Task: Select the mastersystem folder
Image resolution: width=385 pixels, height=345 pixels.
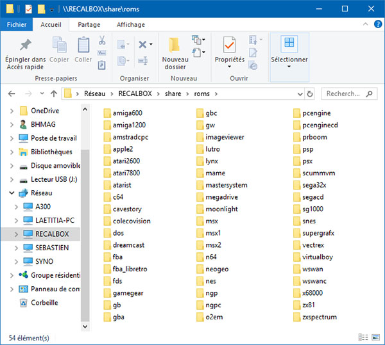Action: pyautogui.click(x=222, y=185)
